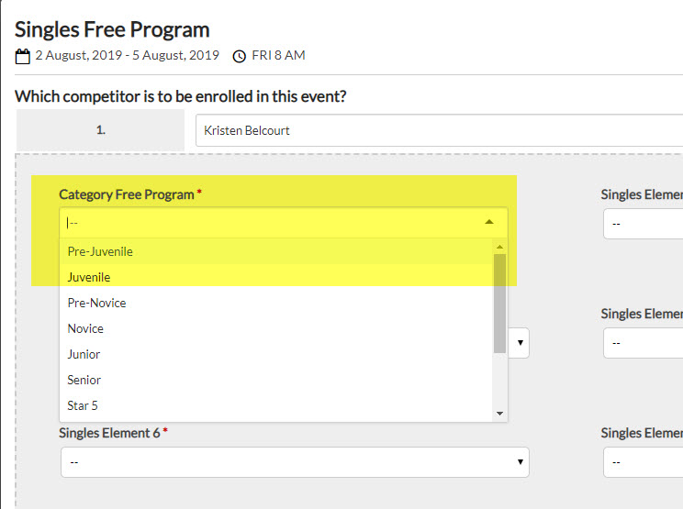Click the competitor name field Kristen Belcourt
The width and height of the screenshot is (683, 509).
click(439, 130)
